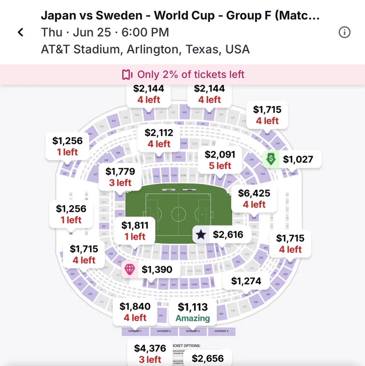Open the event info circle icon
Viewport: 365px width, 366px height.
click(345, 32)
